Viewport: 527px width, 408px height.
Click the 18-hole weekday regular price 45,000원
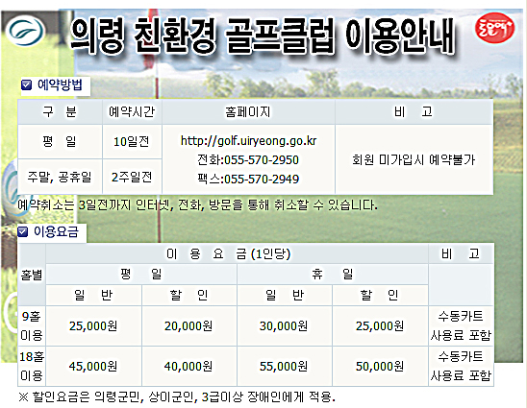[x=93, y=366]
